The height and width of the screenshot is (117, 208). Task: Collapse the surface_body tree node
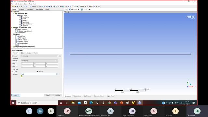(16, 15)
